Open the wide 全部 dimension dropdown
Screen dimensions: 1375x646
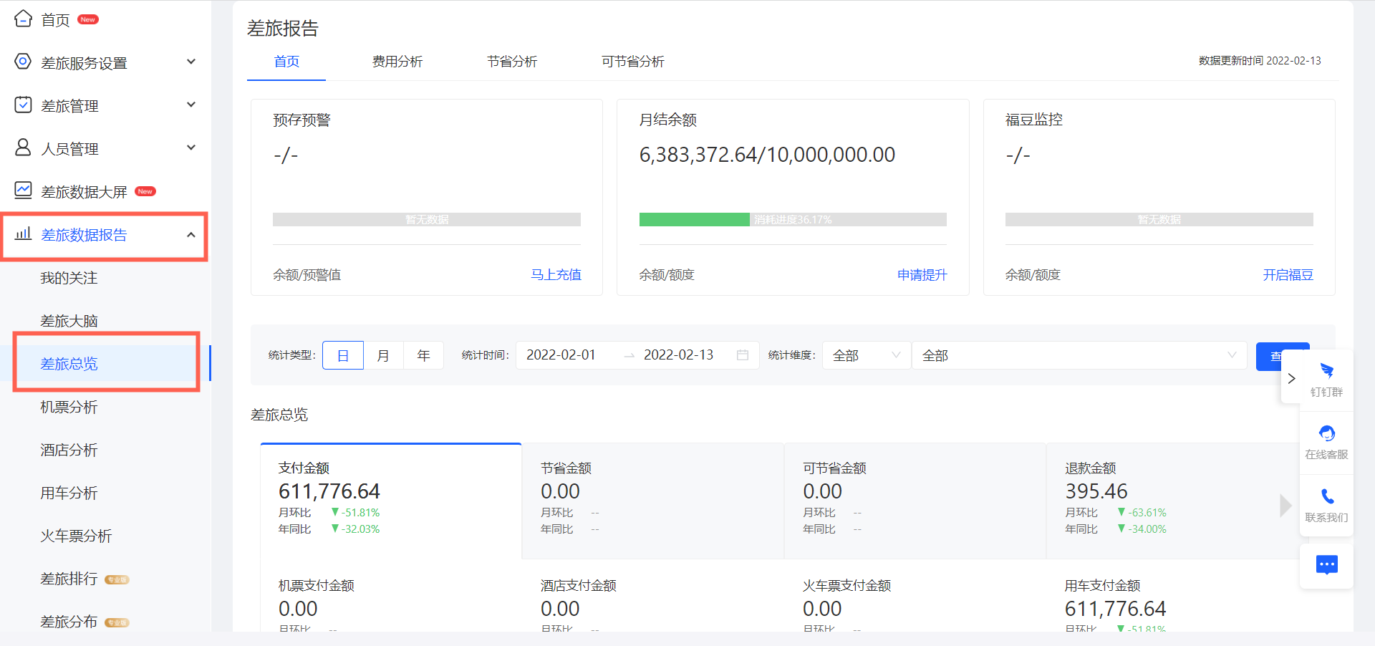coord(1079,355)
